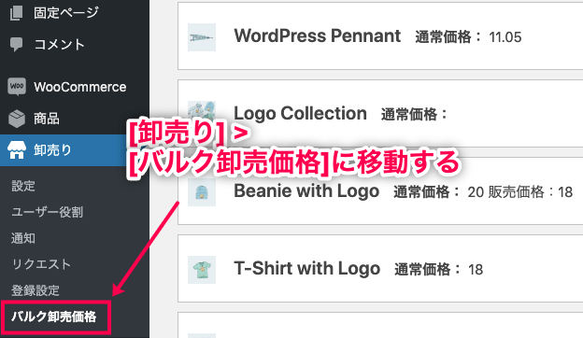Open 通知 submenu

(x=23, y=238)
